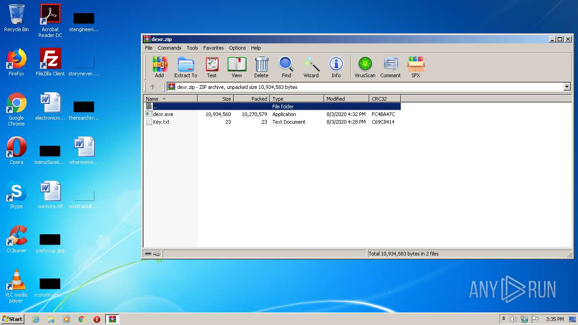This screenshot has height=325, width=578.
Task: Click the drive icon in status bar
Action: click(x=148, y=254)
